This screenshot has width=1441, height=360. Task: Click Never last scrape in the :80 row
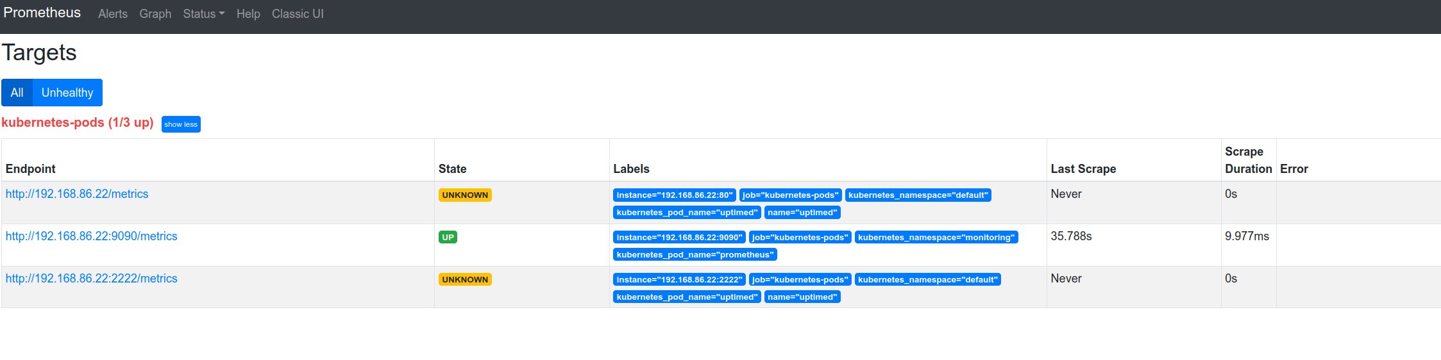(x=1066, y=194)
